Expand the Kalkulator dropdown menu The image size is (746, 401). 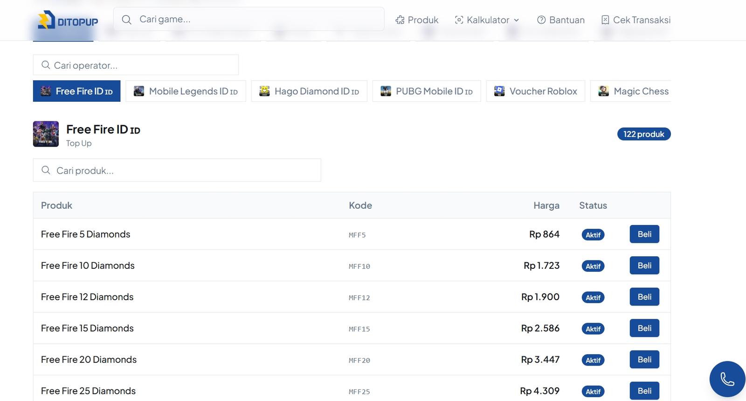[x=487, y=20]
